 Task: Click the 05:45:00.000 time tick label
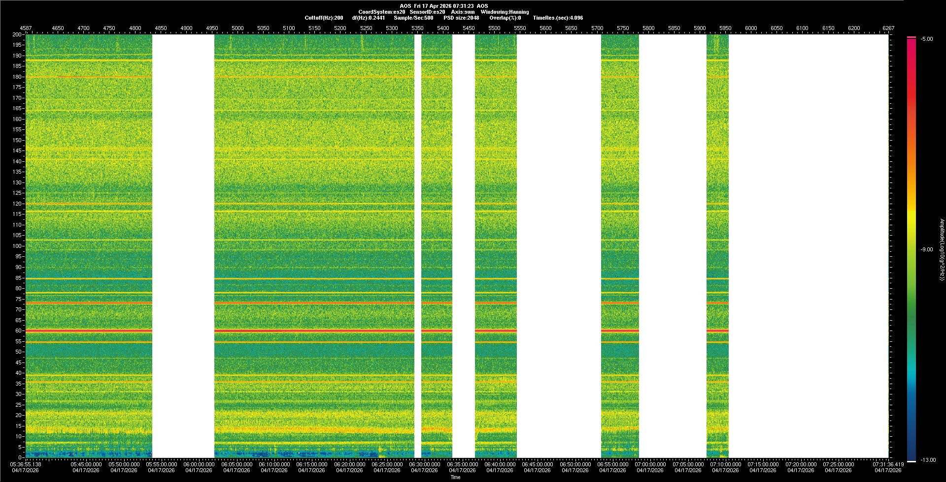point(86,464)
